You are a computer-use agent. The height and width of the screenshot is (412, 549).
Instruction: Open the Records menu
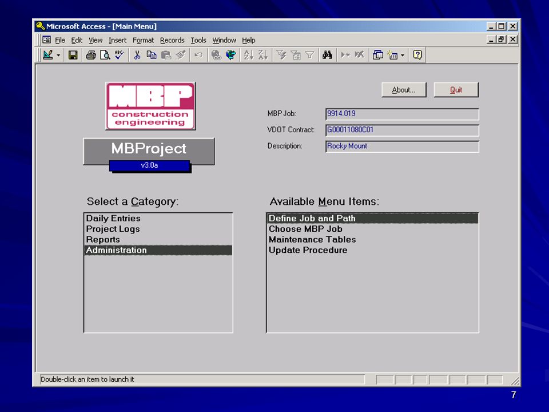[172, 40]
